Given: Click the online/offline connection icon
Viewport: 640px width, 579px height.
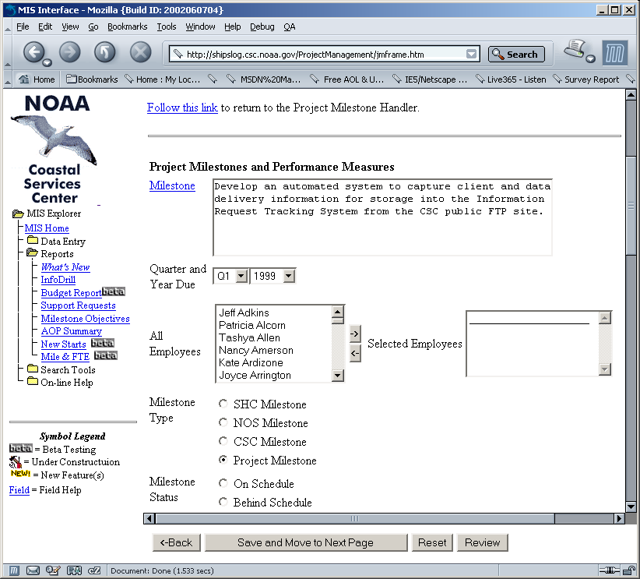Looking at the screenshot, I should tap(610, 570).
